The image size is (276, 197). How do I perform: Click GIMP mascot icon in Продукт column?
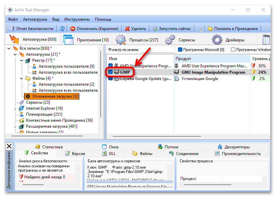click(x=176, y=72)
